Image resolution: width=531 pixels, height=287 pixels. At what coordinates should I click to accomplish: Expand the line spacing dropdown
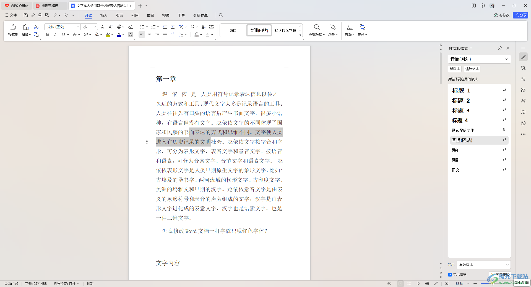pos(186,35)
